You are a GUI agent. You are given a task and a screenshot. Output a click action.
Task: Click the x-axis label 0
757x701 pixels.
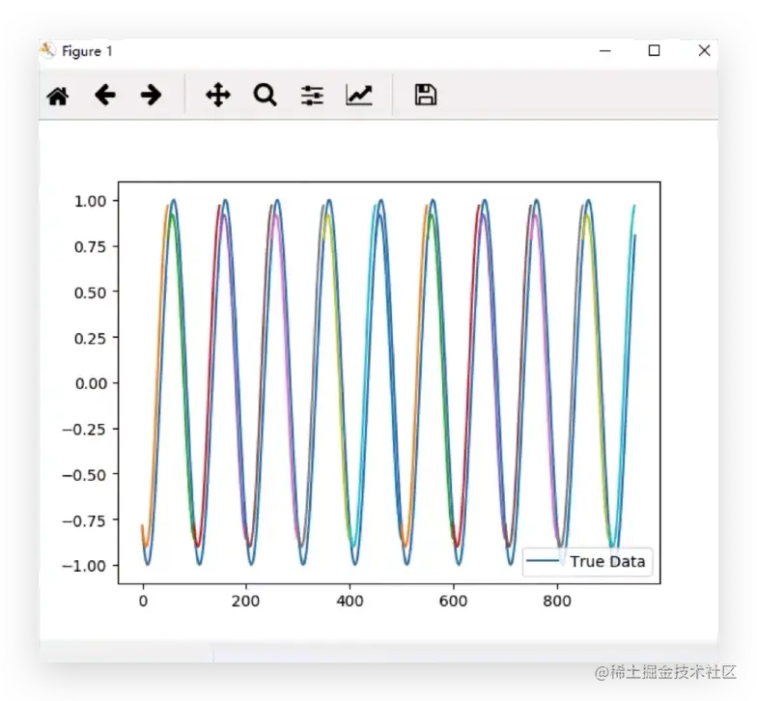pos(143,601)
